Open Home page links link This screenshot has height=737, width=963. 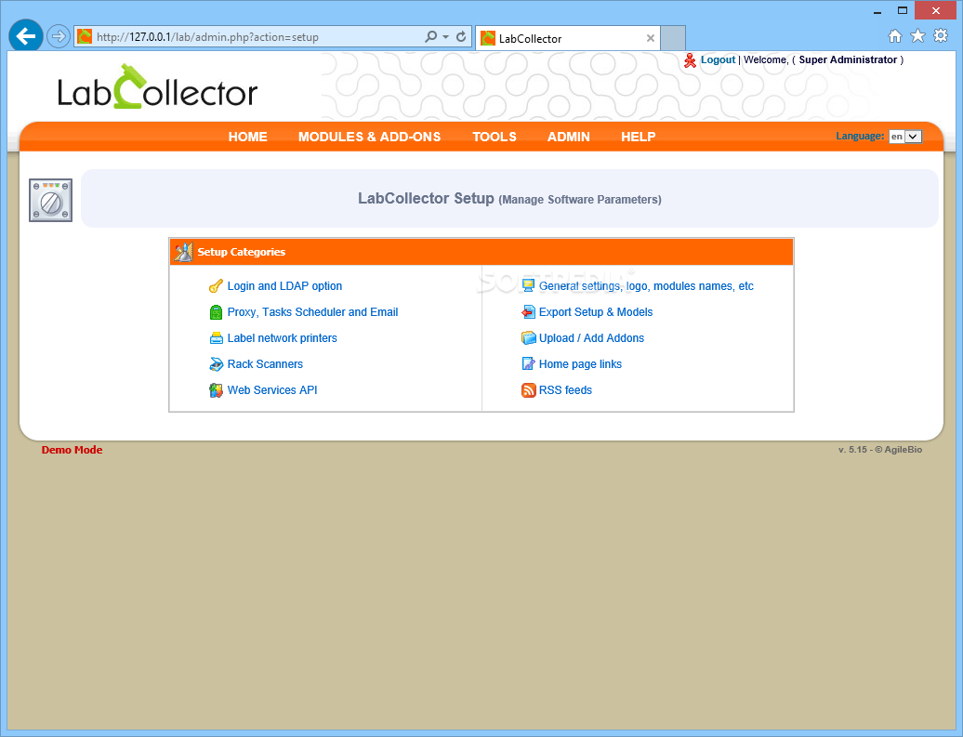580,364
